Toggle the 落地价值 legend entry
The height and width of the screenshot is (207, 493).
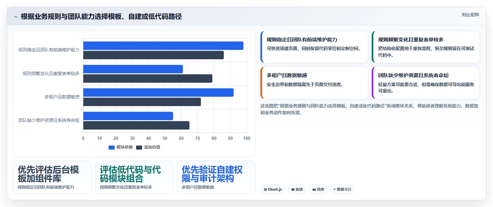coord(148,147)
